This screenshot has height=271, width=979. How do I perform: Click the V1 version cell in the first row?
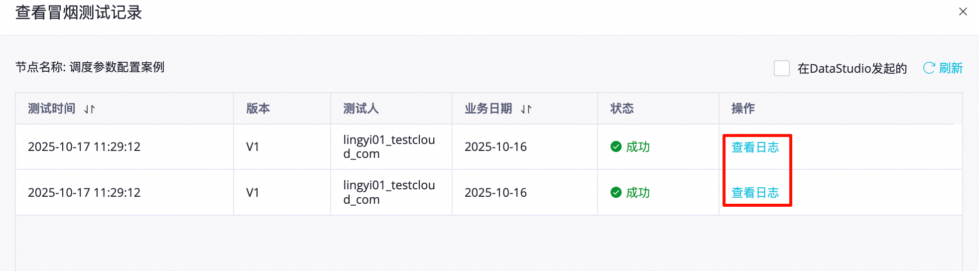point(252,147)
